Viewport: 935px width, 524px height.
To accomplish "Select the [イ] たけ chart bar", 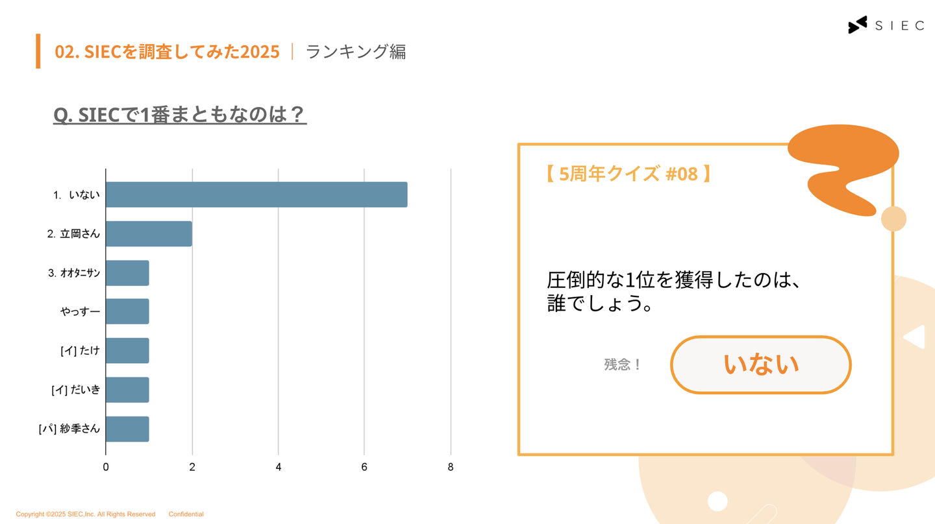I will tap(127, 350).
